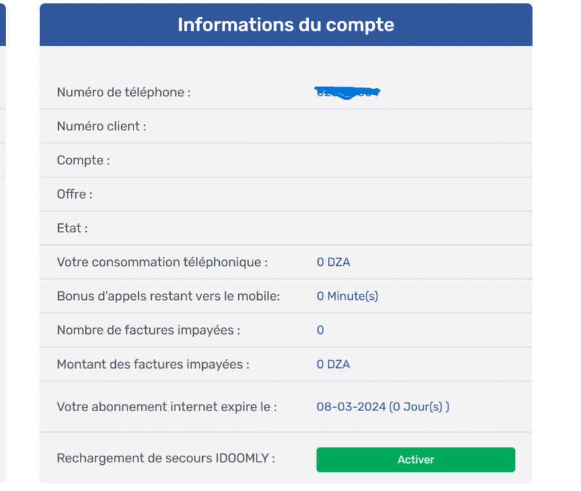Open the 0 DZA consumption link
581x491 pixels.
[333, 262]
